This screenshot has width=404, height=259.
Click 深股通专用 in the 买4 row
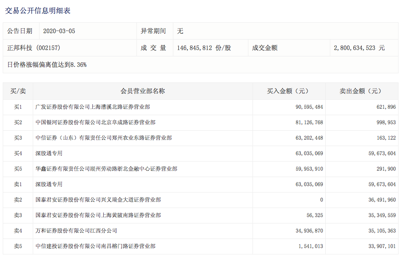click(49, 153)
